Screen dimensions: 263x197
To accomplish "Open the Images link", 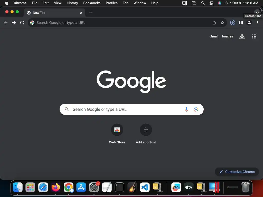I will pyautogui.click(x=228, y=36).
